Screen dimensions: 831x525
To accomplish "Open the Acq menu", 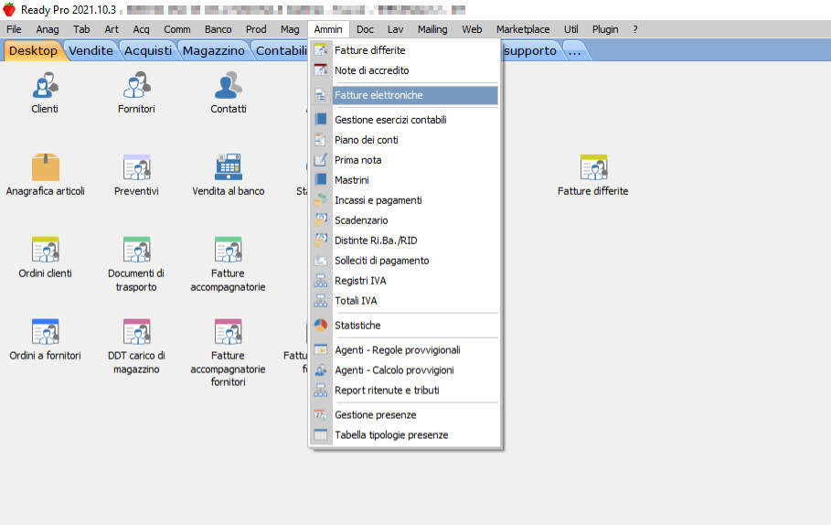I will (141, 29).
